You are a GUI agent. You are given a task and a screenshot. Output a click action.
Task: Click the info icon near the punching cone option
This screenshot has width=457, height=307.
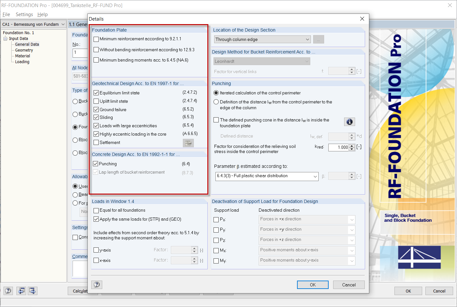click(349, 122)
